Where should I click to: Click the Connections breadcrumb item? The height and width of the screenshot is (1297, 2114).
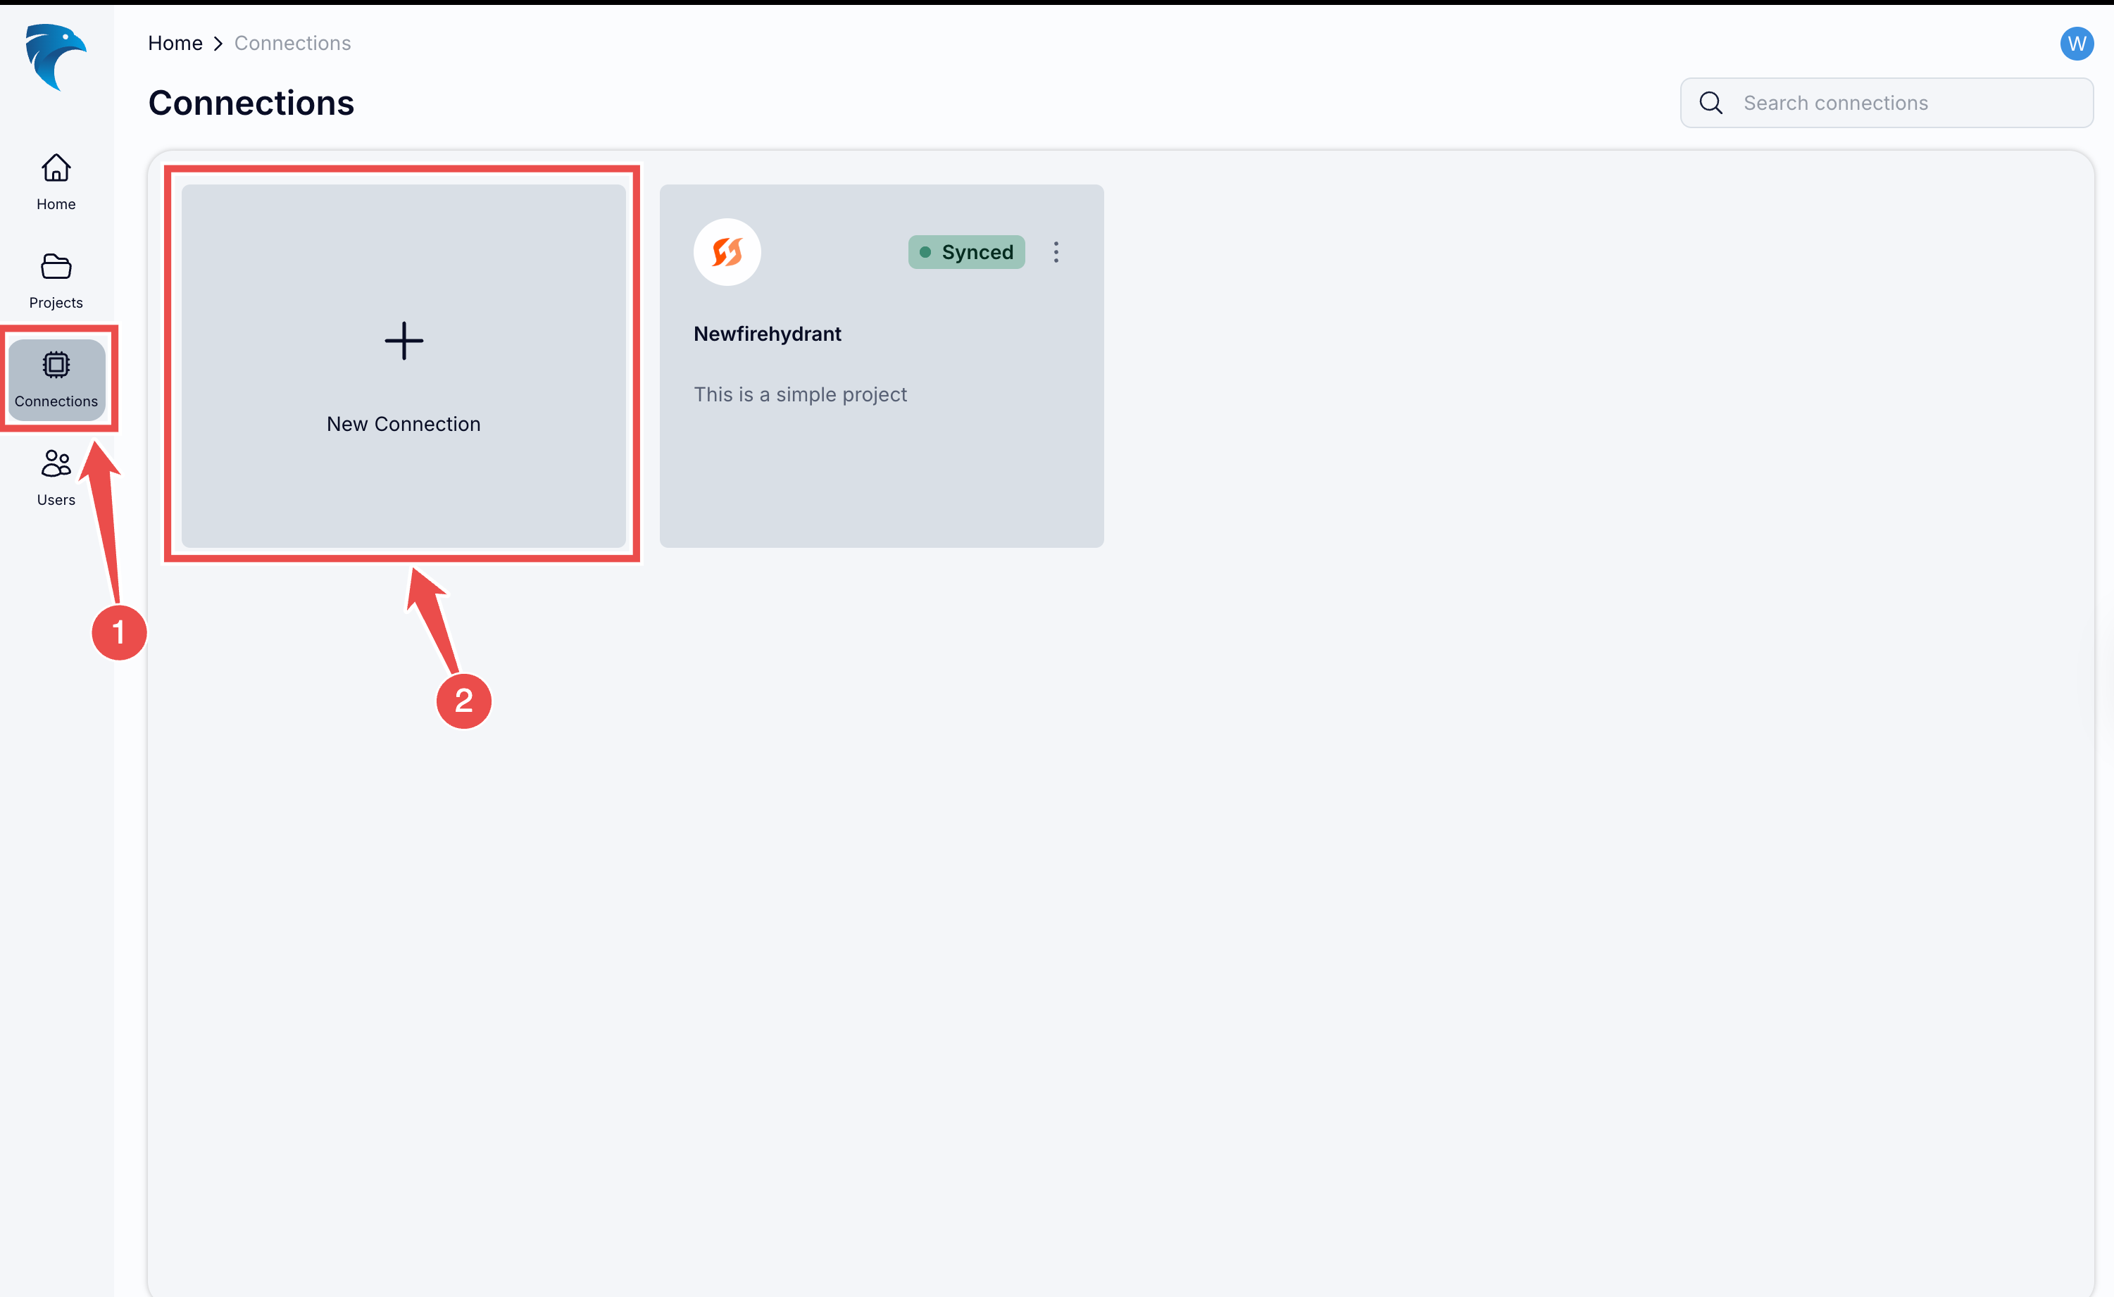(292, 43)
